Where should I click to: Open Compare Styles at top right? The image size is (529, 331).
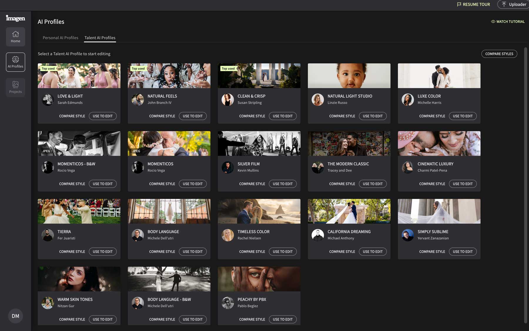pyautogui.click(x=499, y=54)
